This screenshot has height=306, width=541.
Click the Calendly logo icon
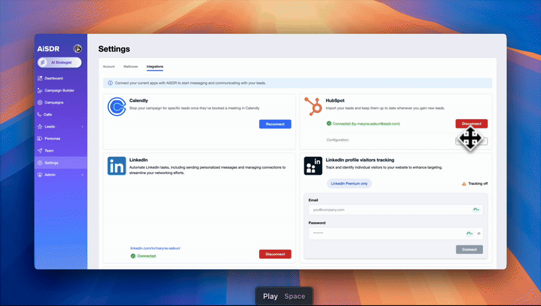click(x=116, y=107)
